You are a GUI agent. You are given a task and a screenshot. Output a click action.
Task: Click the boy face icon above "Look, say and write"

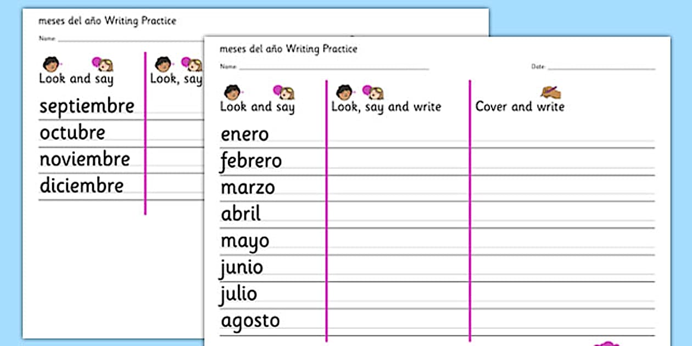coord(344,92)
